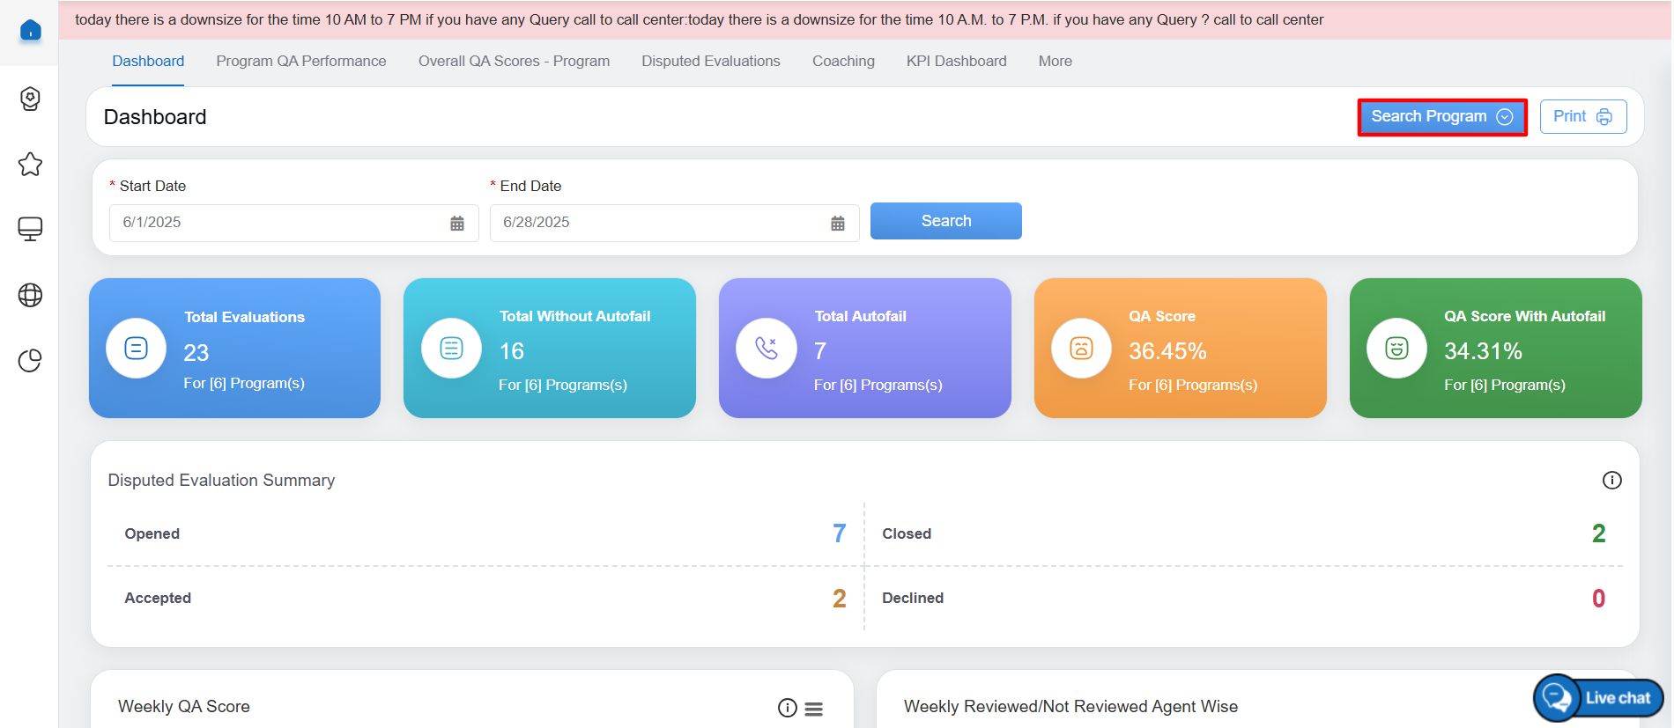Launch the Live chat widget
This screenshot has height=728, width=1674.
click(1598, 698)
